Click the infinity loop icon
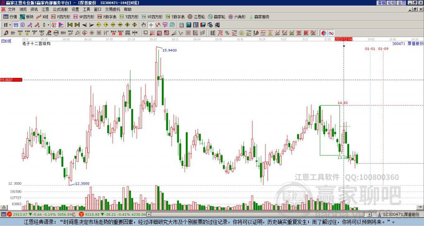 tap(331, 33)
